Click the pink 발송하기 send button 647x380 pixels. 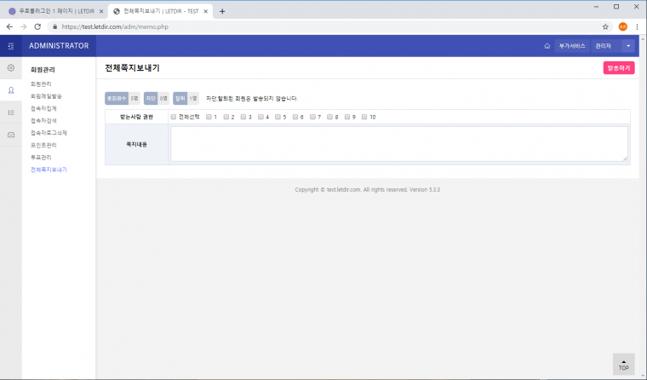pyautogui.click(x=619, y=68)
